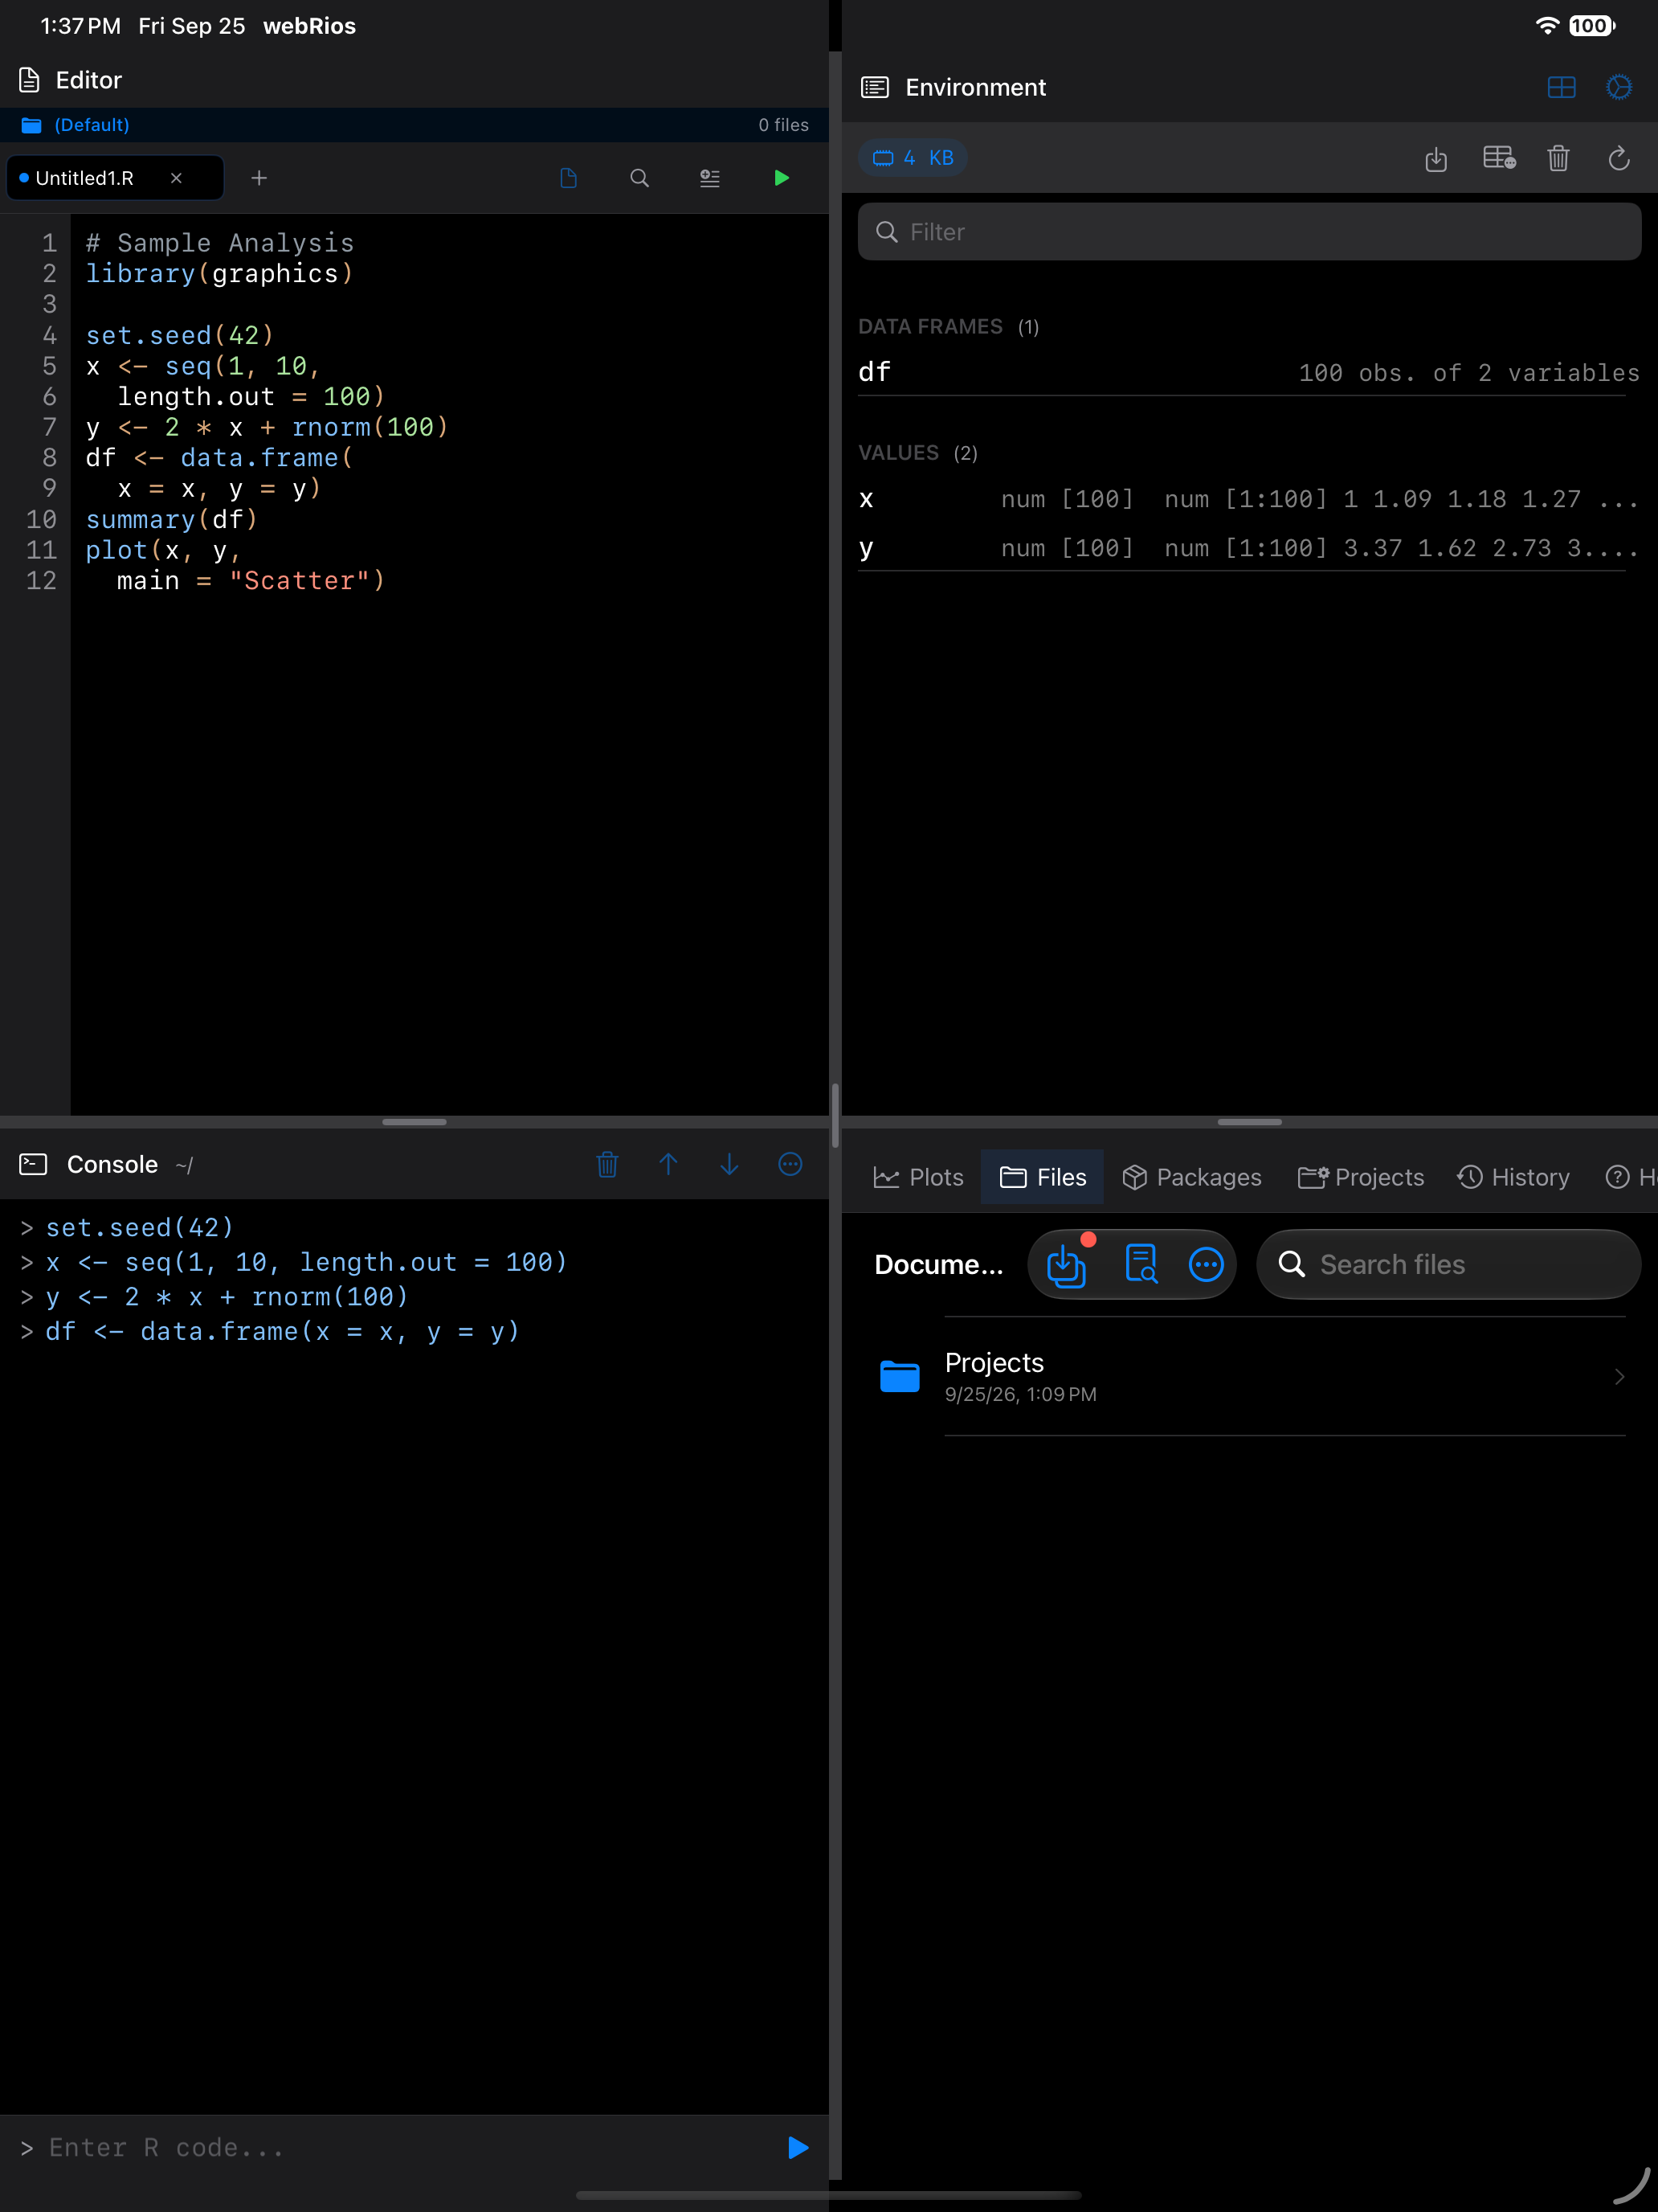1658x2212 pixels.
Task: Click the Search files field
Action: point(1448,1265)
